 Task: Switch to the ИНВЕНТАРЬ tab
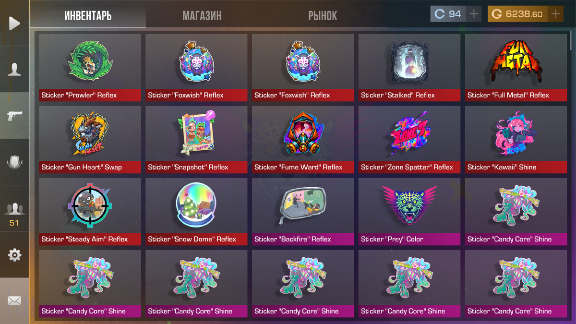click(x=88, y=16)
